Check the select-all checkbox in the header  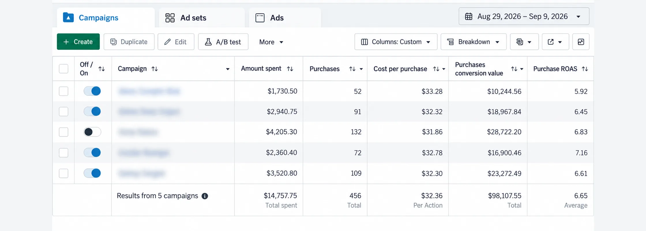(63, 69)
